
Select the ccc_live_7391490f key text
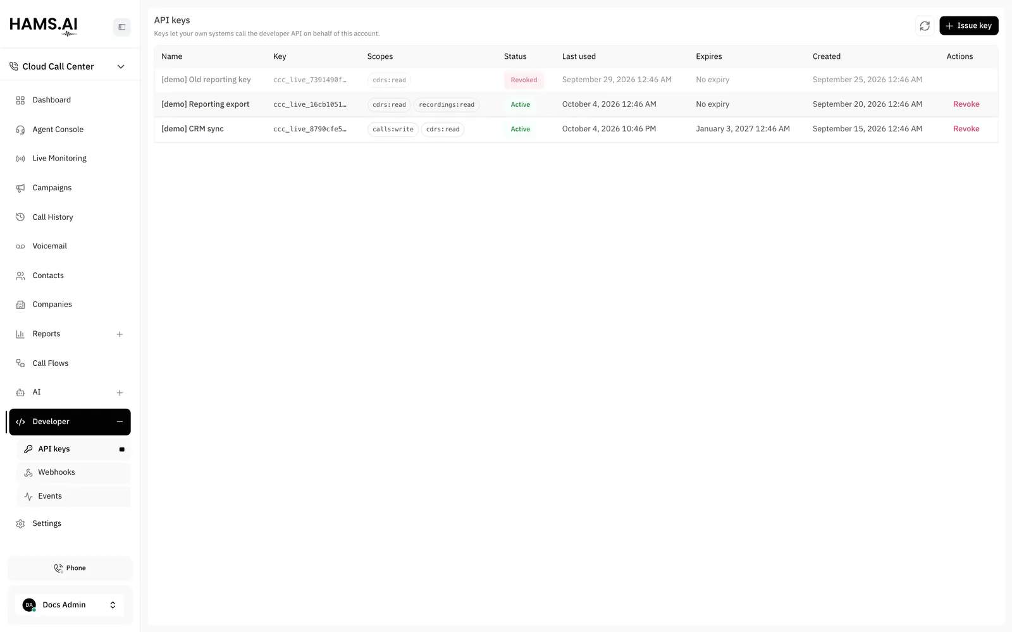pos(310,80)
